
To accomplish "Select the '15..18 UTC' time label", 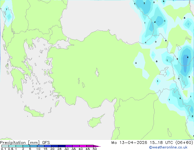I will pos(161,143).
